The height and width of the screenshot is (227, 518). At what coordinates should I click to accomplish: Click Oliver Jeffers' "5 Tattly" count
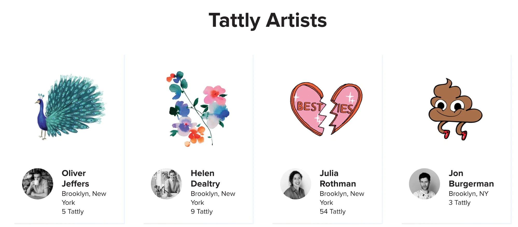(x=73, y=211)
